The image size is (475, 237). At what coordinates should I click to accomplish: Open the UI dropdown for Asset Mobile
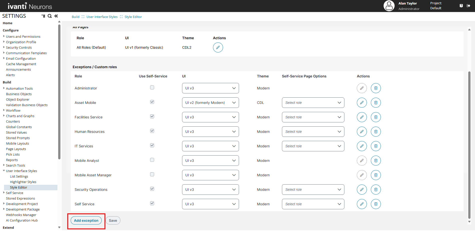click(210, 103)
